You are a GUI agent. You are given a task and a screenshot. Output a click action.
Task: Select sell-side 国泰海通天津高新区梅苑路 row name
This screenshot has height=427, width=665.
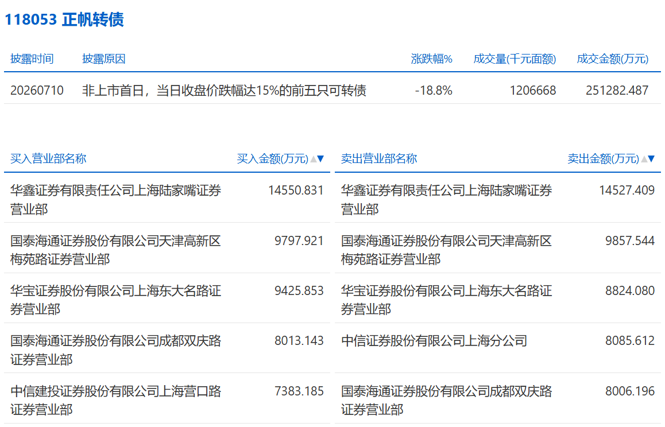447,250
